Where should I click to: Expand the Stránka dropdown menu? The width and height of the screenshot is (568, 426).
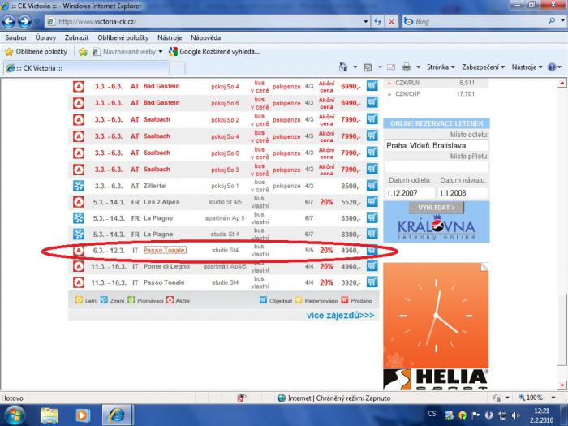coord(441,67)
